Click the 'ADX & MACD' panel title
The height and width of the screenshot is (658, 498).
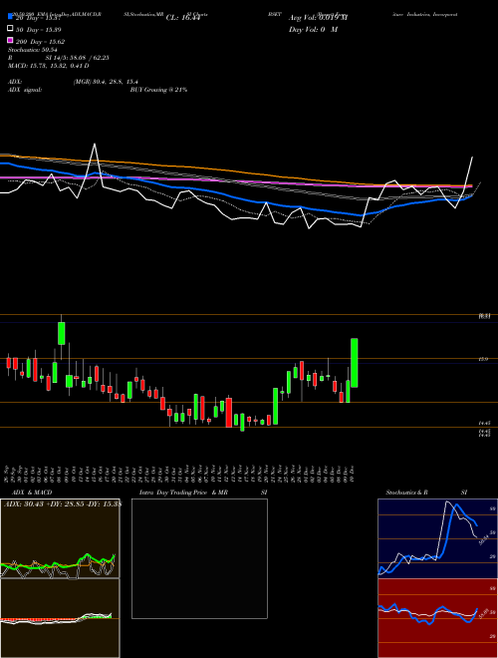coord(32,493)
